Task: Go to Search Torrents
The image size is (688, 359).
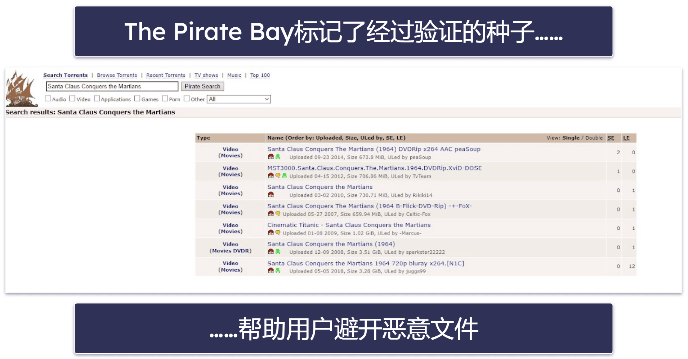Action: pos(66,75)
